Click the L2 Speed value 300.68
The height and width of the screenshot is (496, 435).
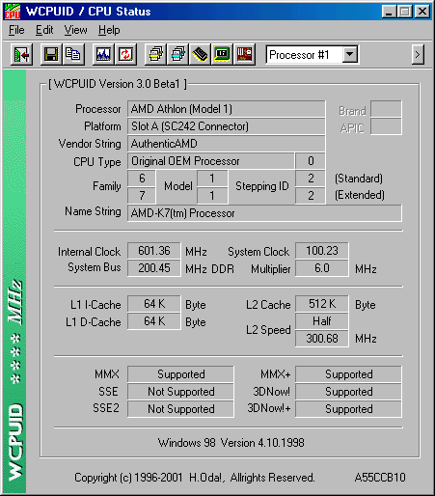pos(322,339)
